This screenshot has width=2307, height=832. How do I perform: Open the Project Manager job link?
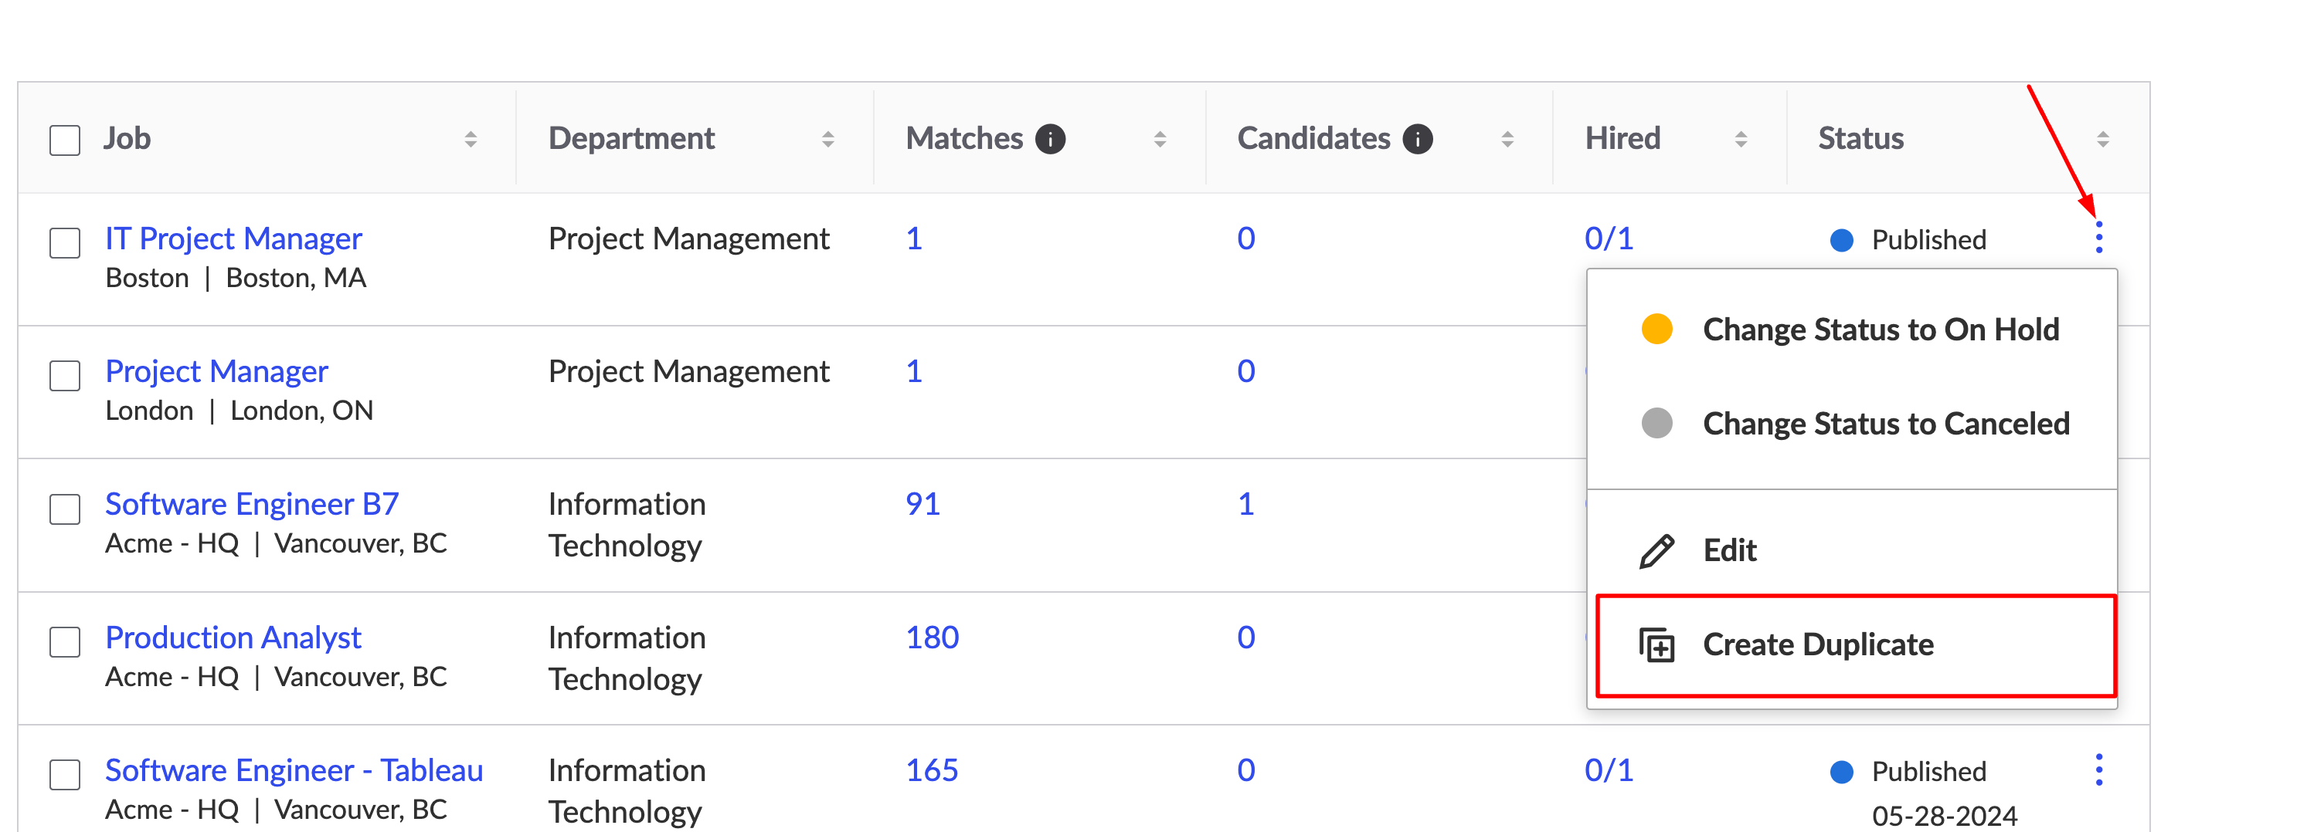click(217, 371)
